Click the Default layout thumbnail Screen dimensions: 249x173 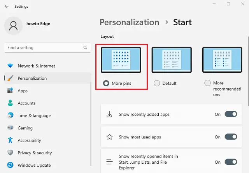(x=172, y=60)
